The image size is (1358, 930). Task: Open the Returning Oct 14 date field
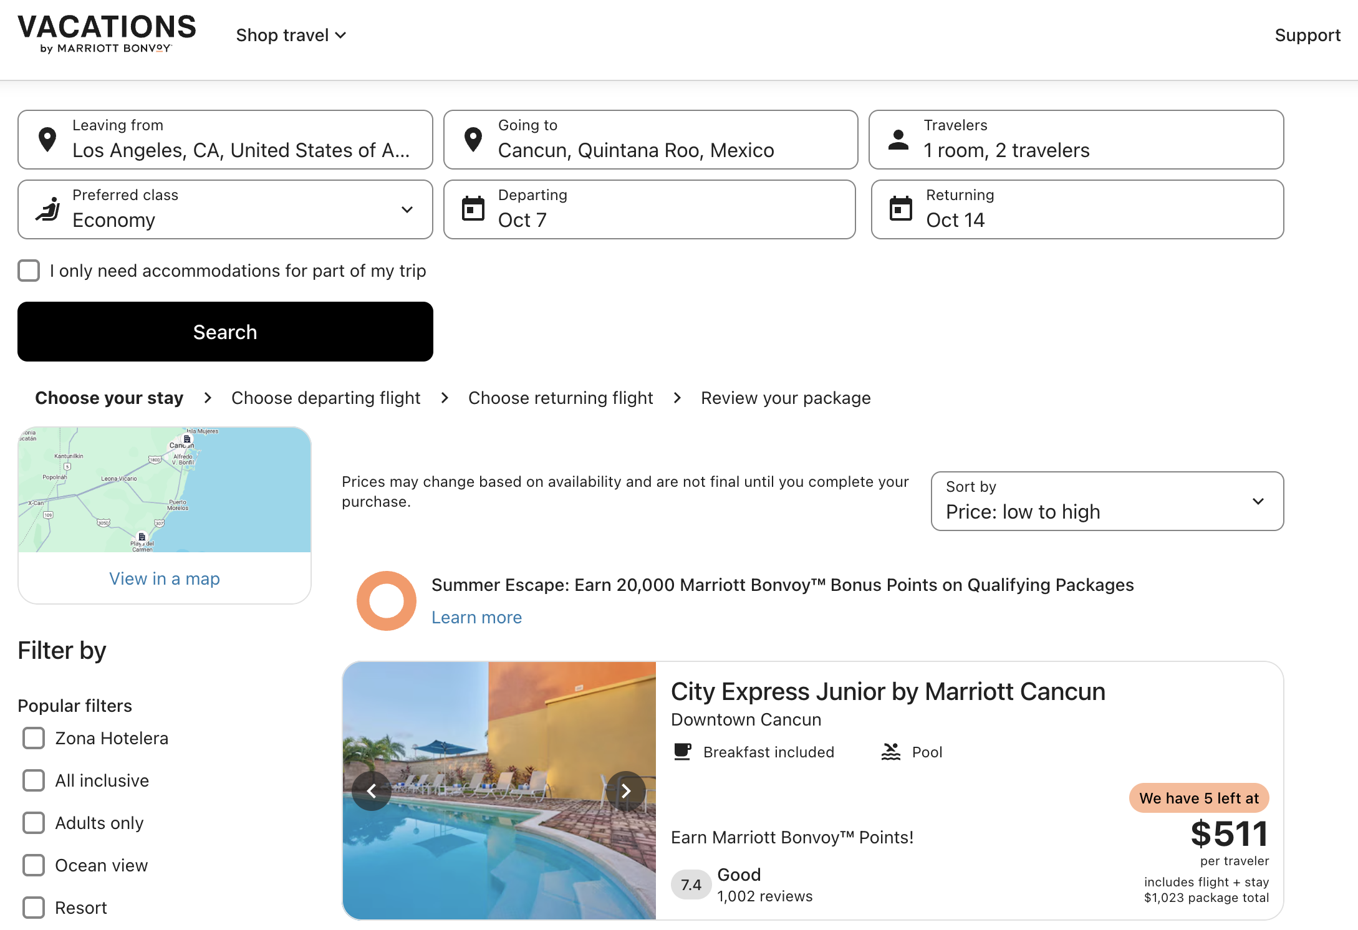[x=1077, y=209]
